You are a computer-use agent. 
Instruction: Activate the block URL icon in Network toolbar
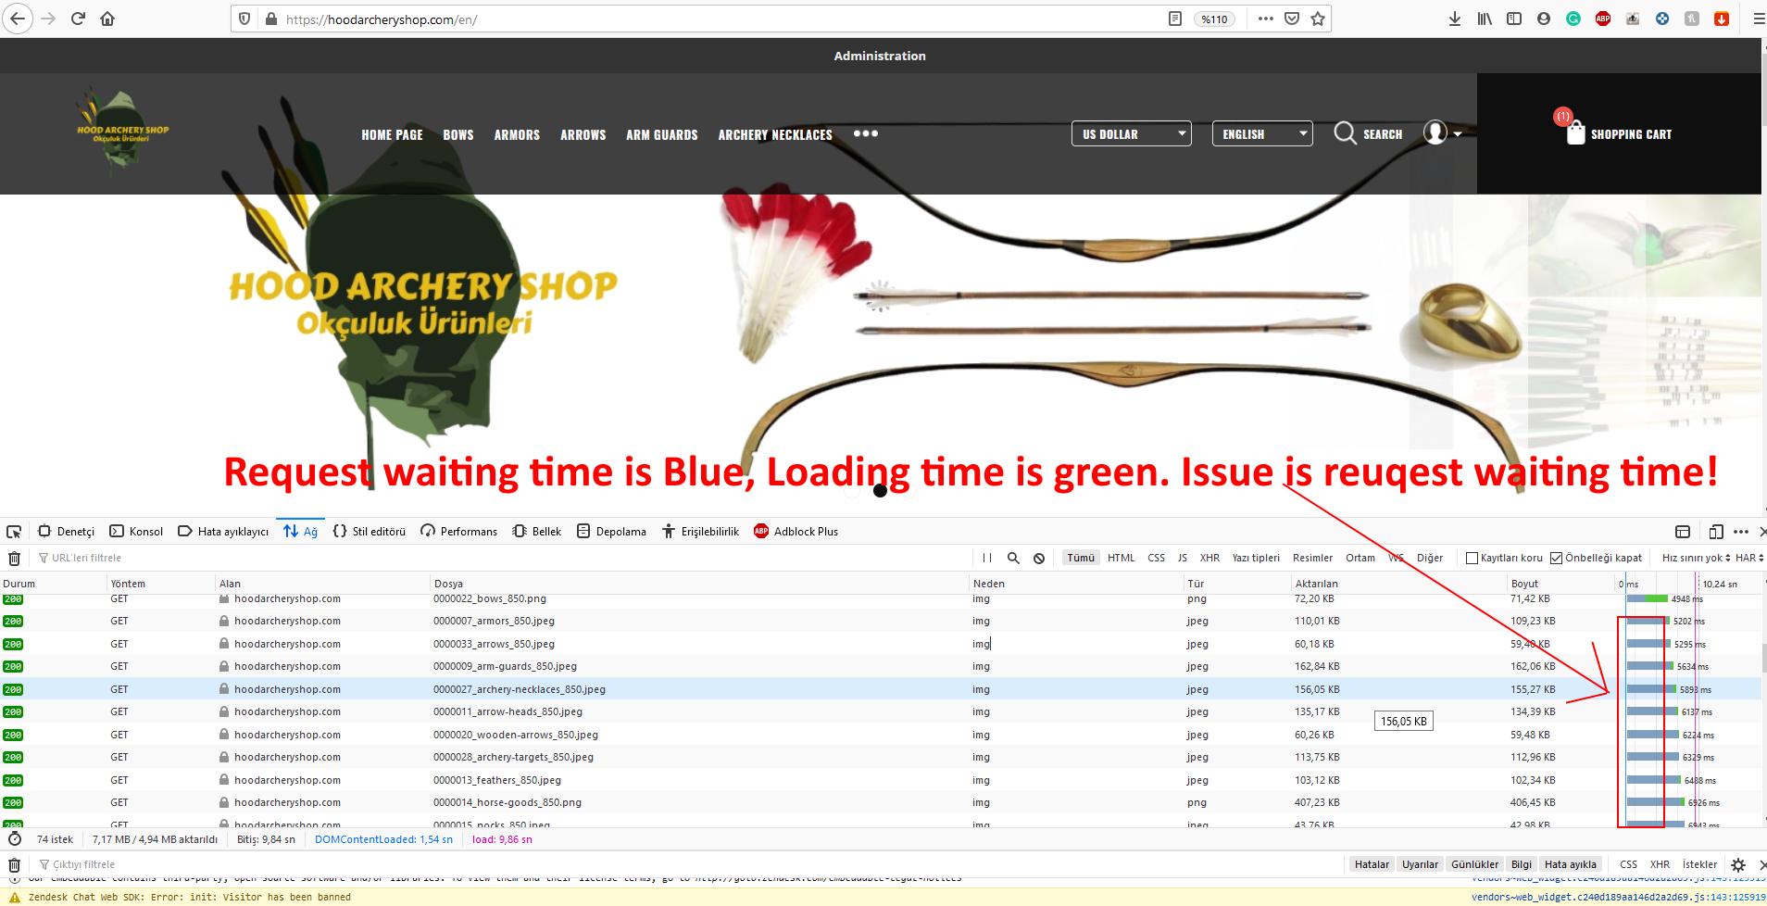click(1039, 557)
